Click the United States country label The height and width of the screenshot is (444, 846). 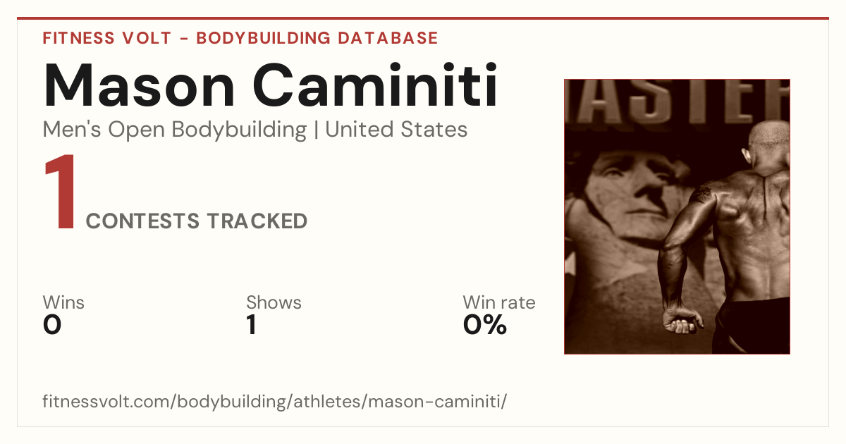pyautogui.click(x=396, y=130)
